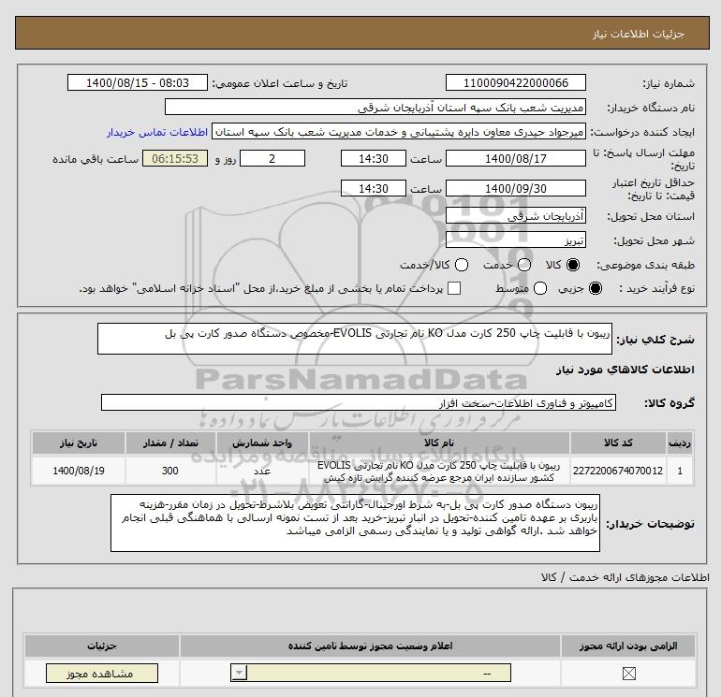
Task: Click the remaining time 06:15:53 field
Action: 175,158
